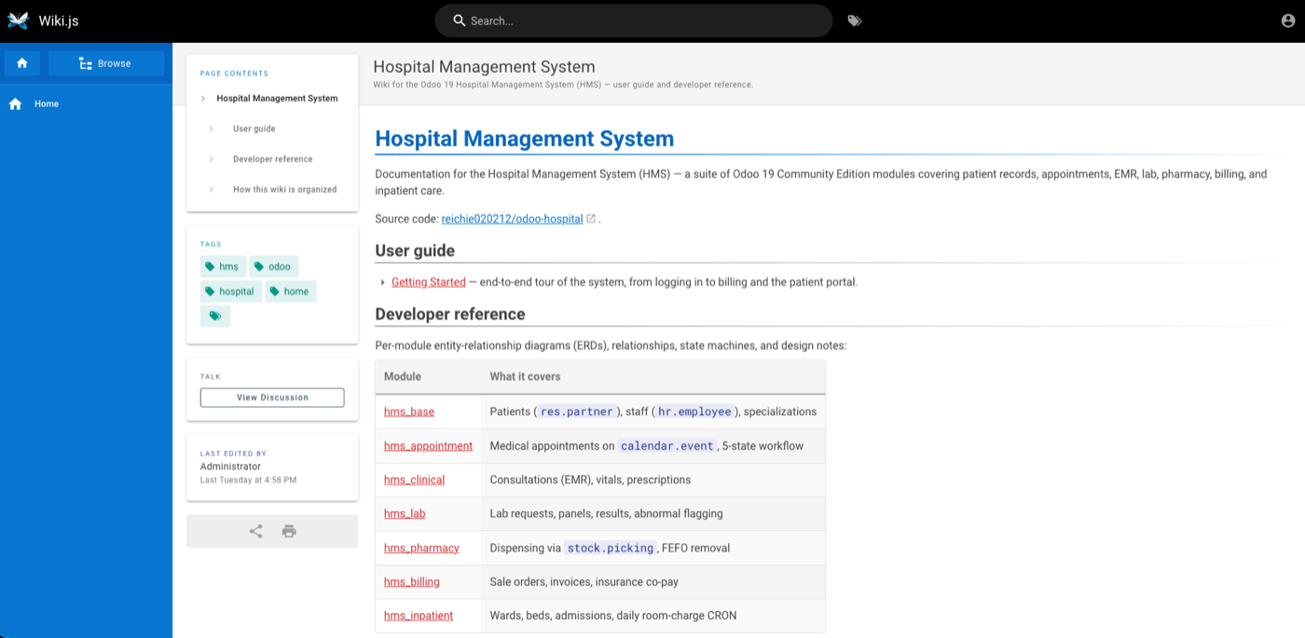Click the Wiki.js logo icon
The height and width of the screenshot is (638, 1305).
[x=19, y=20]
